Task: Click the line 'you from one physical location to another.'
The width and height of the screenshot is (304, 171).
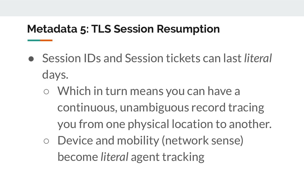Action: point(164,124)
